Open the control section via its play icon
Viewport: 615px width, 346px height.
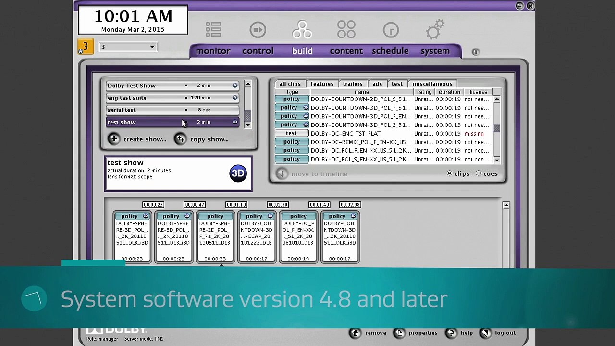coord(258,30)
